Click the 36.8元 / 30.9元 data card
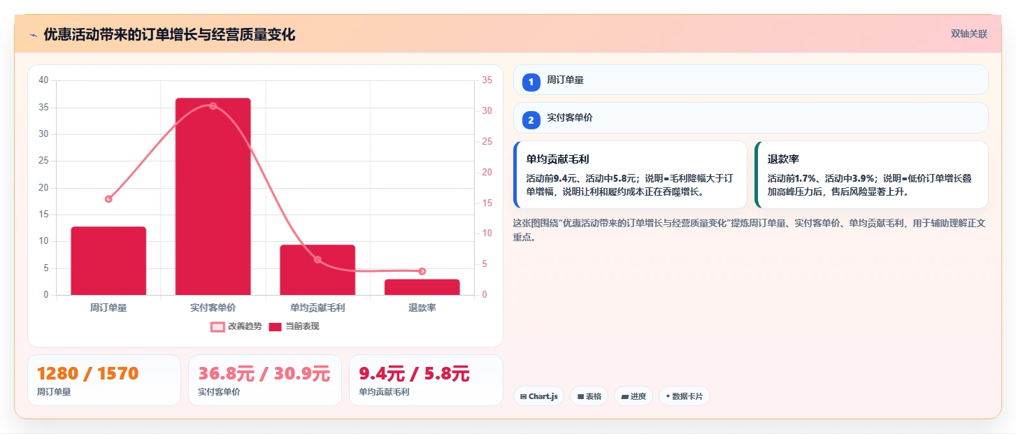Image resolution: width=1016 pixels, height=434 pixels. 265,380
